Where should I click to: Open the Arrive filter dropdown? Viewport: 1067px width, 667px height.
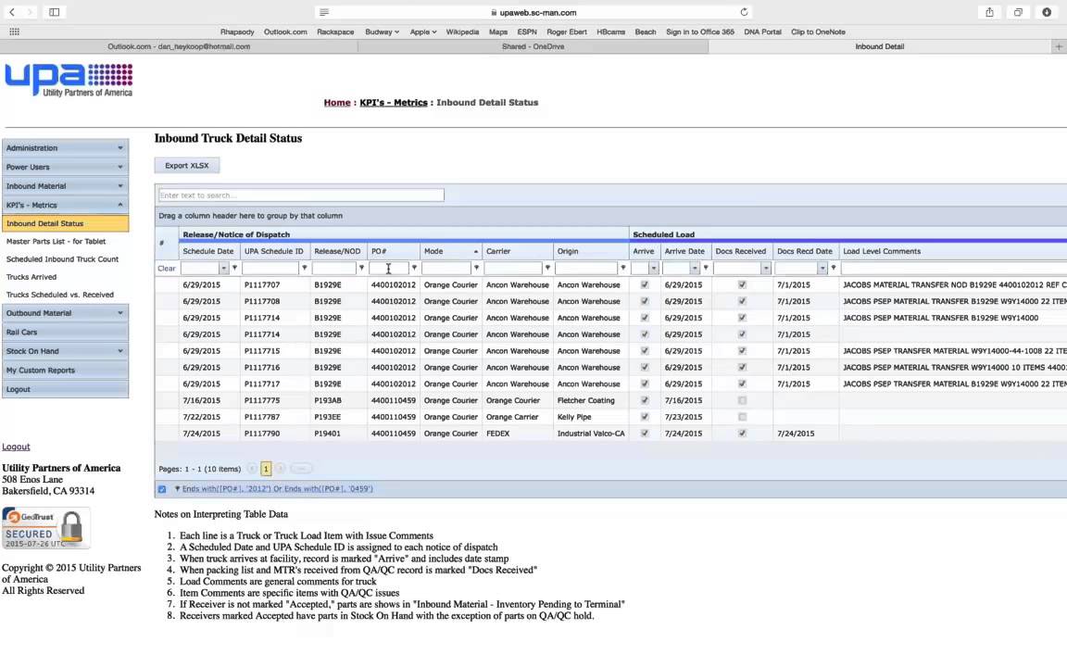point(653,268)
